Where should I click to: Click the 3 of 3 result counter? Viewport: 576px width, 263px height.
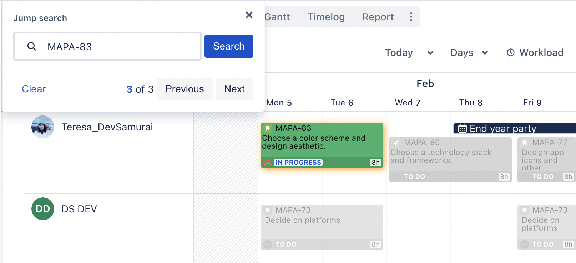coord(140,89)
